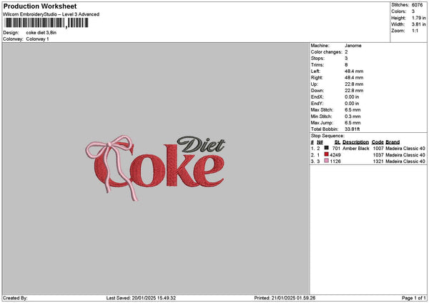
Task: Click the 'Trims:' label
Action: click(x=317, y=65)
